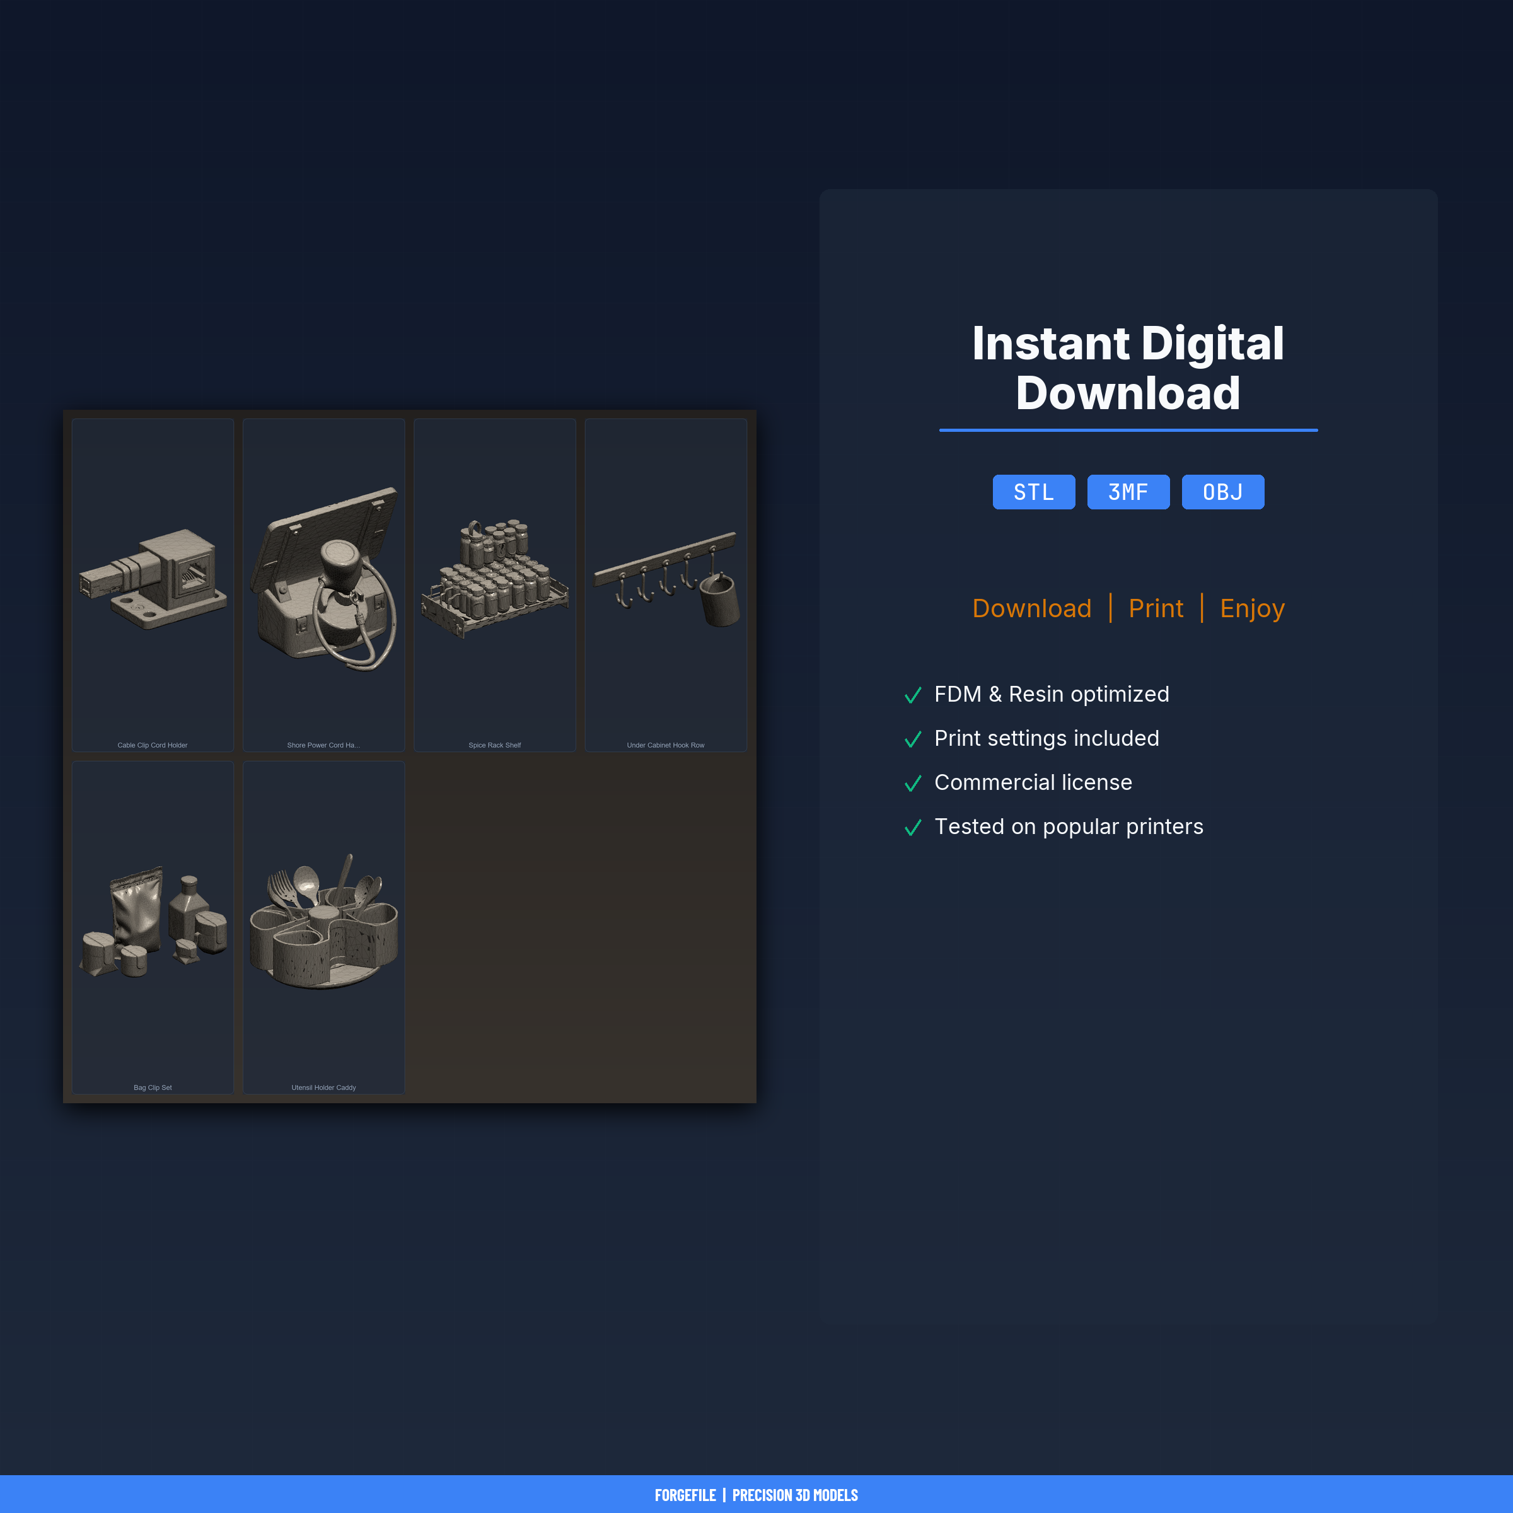Select the Shore Power Cord Hanger model

pyautogui.click(x=323, y=579)
